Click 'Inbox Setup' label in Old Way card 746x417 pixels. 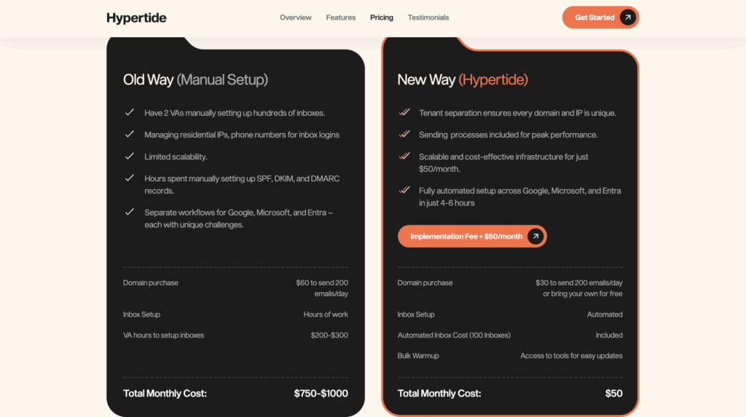(141, 314)
